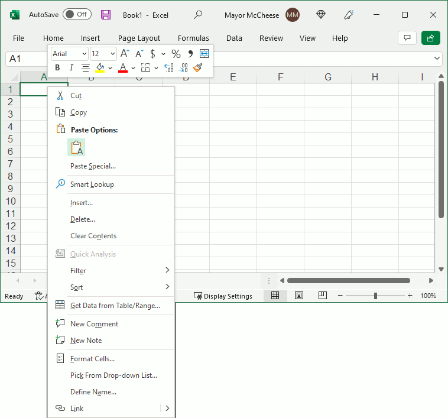Switch to Page Layout view icon
This screenshot has width=448, height=418.
(299, 296)
